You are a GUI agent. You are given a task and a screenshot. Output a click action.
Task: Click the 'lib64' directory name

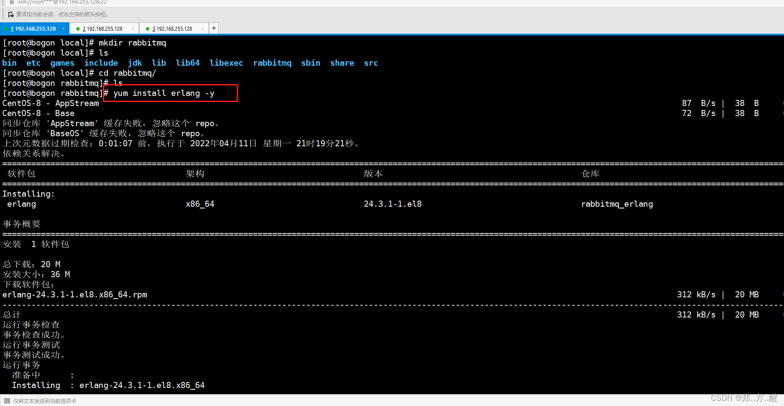point(188,63)
